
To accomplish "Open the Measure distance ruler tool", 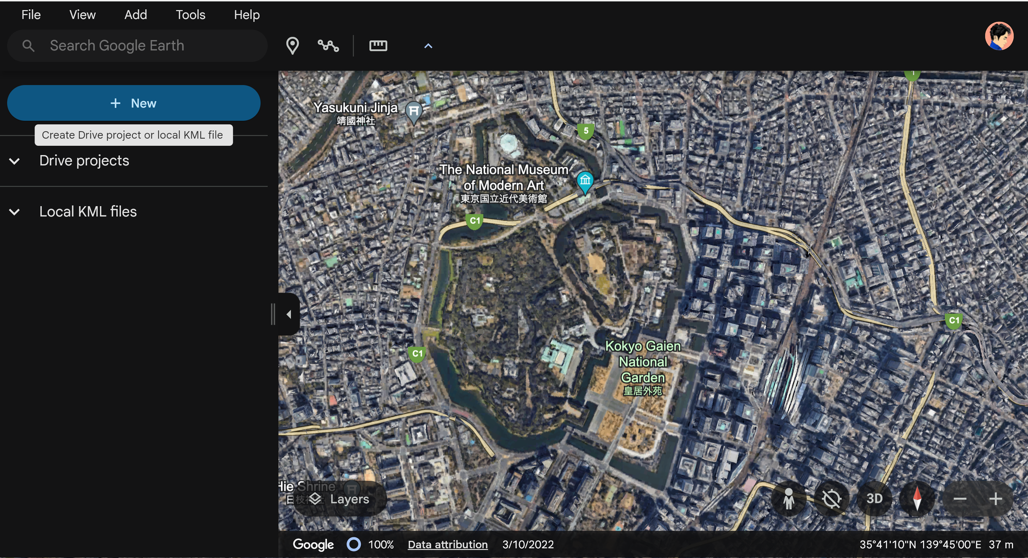I will (378, 46).
